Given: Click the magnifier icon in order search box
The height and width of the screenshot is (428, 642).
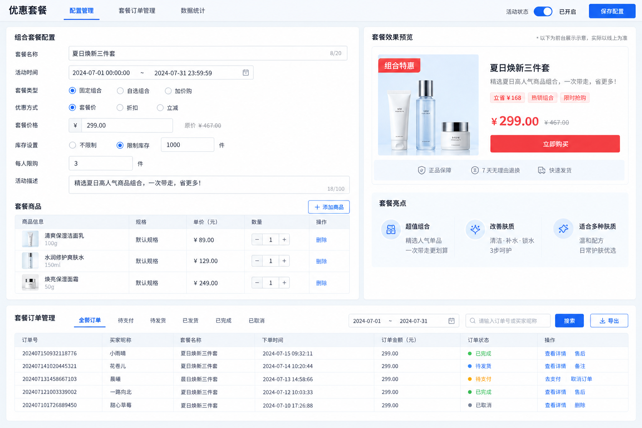Looking at the screenshot, I should tap(473, 321).
